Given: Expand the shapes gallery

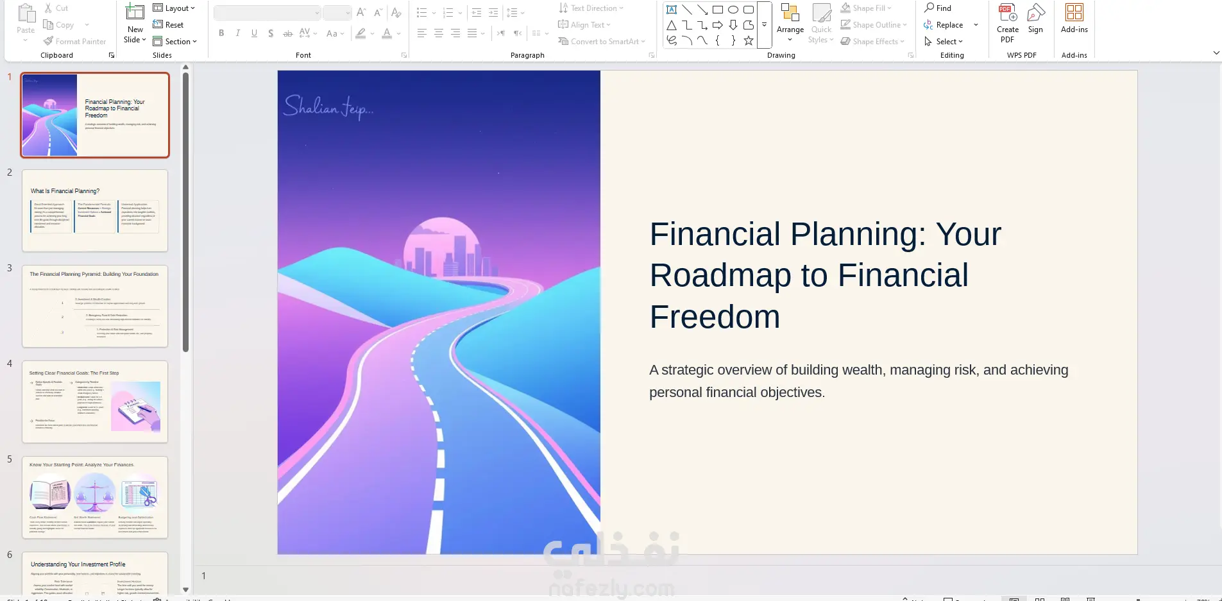Looking at the screenshot, I should (x=764, y=25).
